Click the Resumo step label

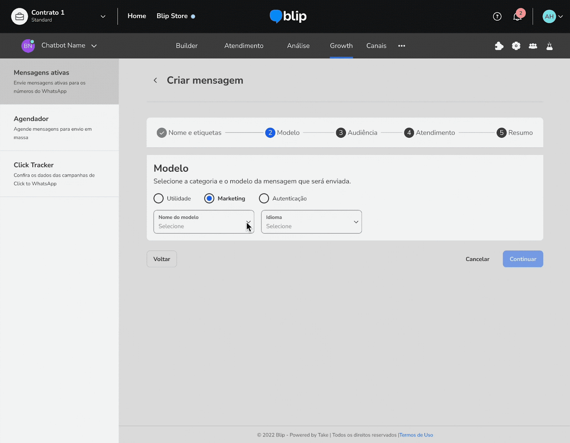[x=520, y=133]
